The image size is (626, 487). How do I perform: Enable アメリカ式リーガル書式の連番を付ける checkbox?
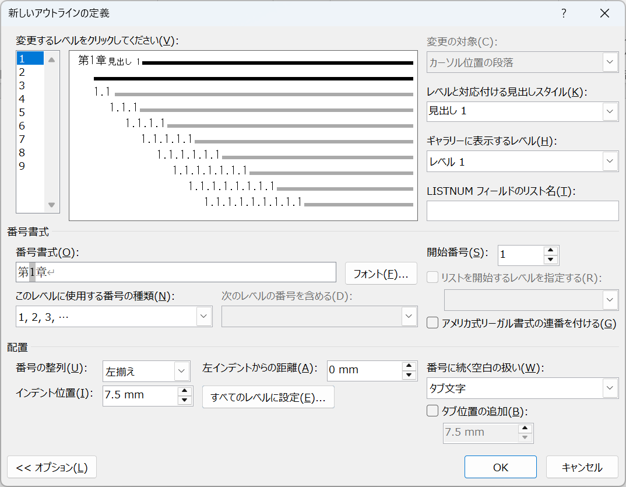[432, 323]
